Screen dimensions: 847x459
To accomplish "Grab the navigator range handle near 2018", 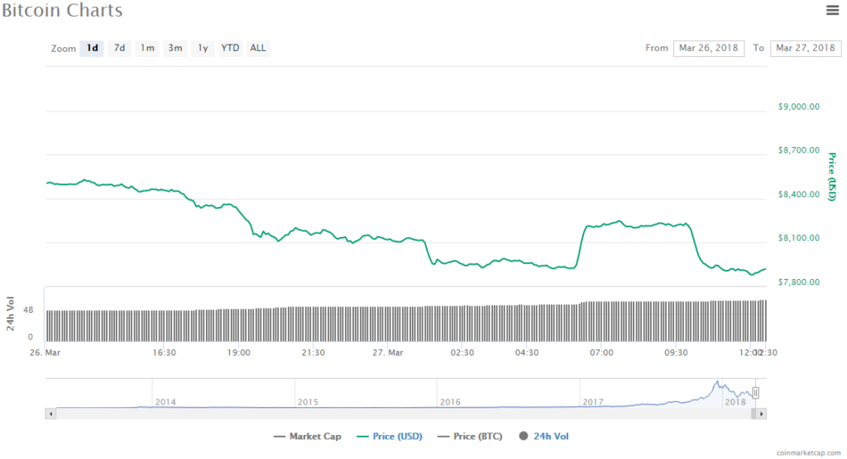I will (755, 393).
